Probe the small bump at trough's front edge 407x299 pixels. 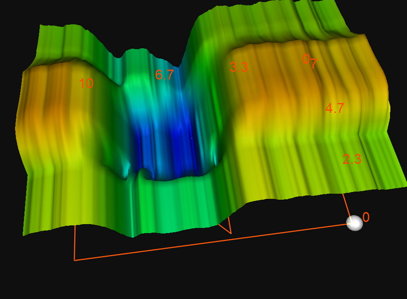(142, 174)
